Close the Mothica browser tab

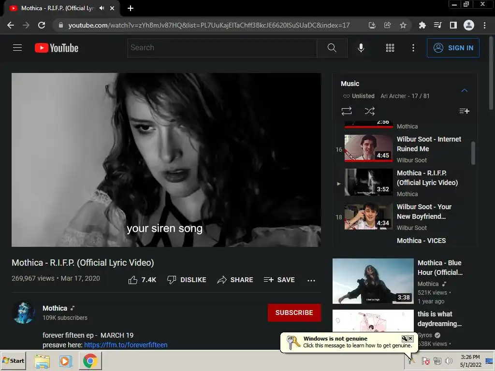pyautogui.click(x=112, y=8)
